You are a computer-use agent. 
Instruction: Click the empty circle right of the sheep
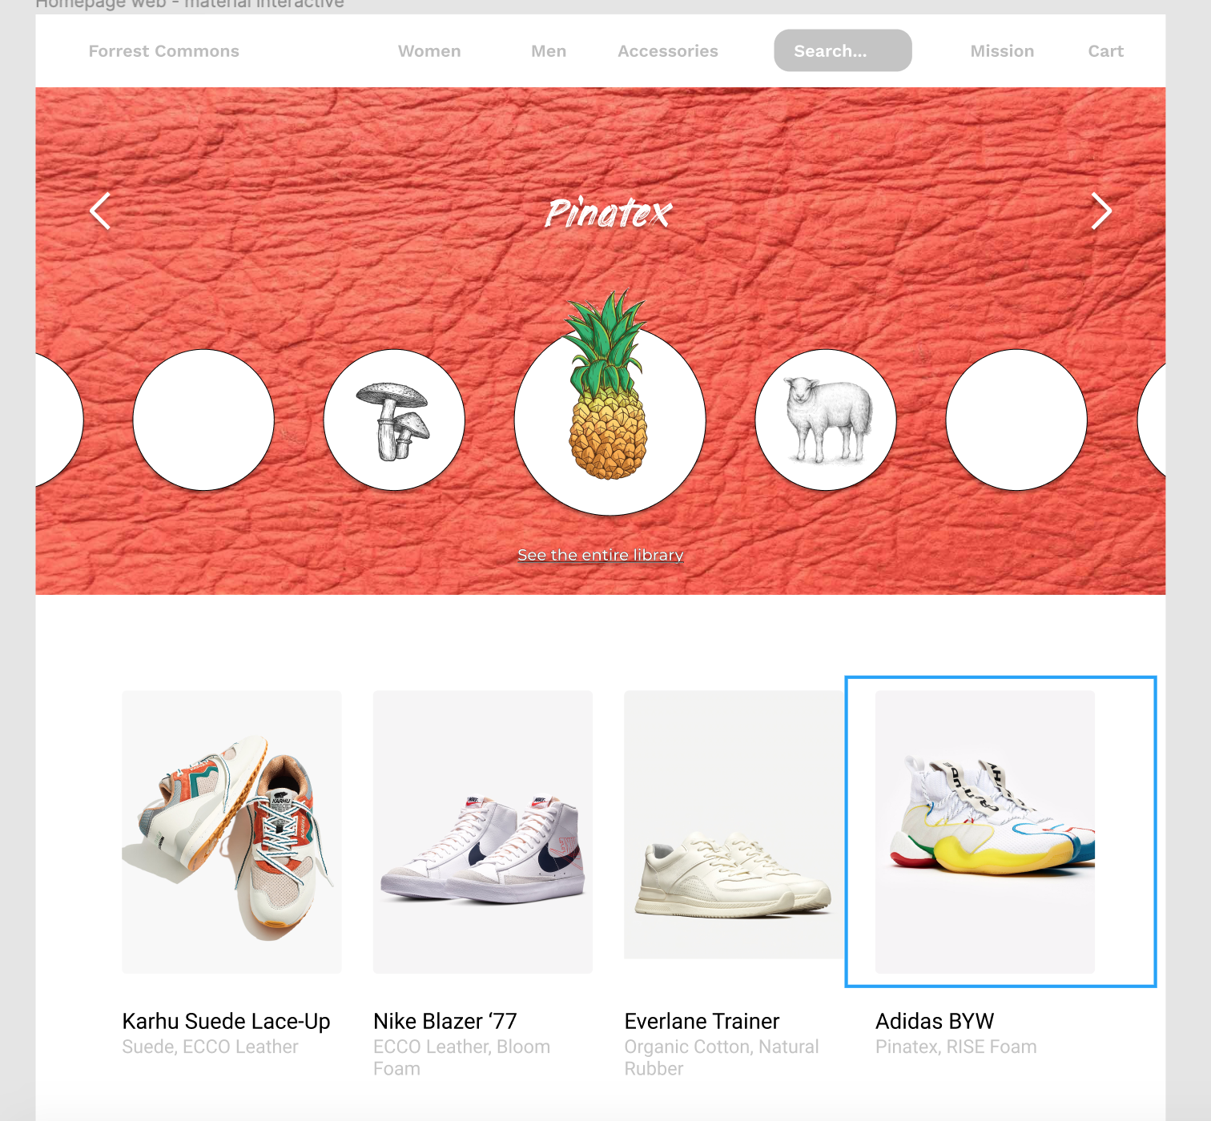point(1016,420)
